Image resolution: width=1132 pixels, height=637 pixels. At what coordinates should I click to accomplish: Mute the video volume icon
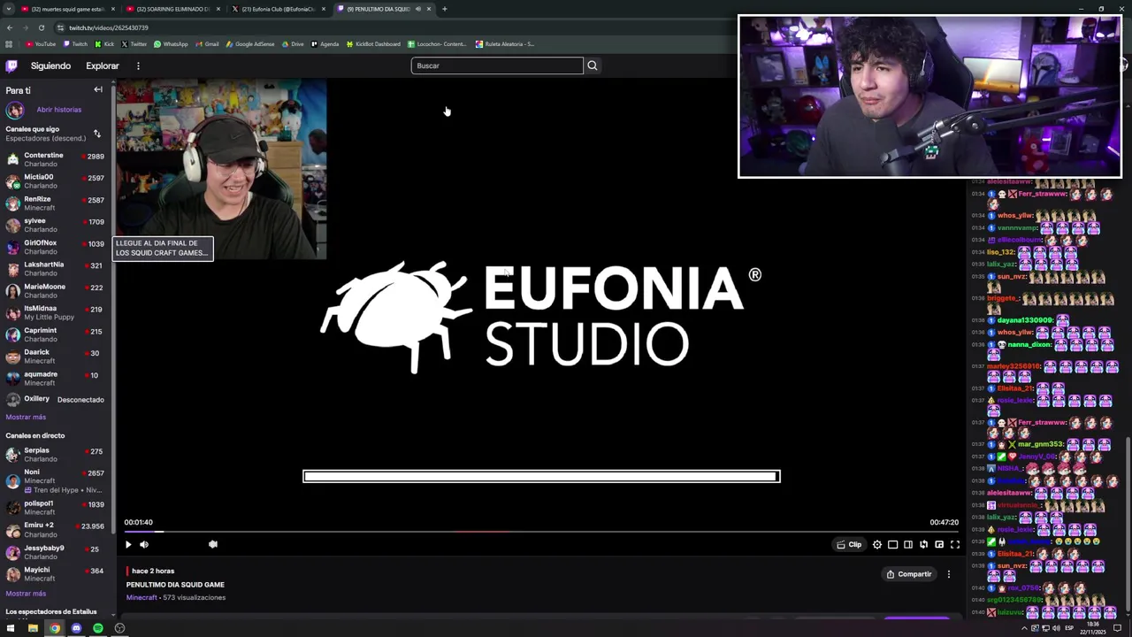[144, 544]
